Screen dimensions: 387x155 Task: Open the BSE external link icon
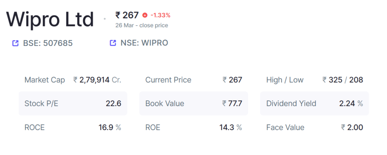tap(15, 43)
